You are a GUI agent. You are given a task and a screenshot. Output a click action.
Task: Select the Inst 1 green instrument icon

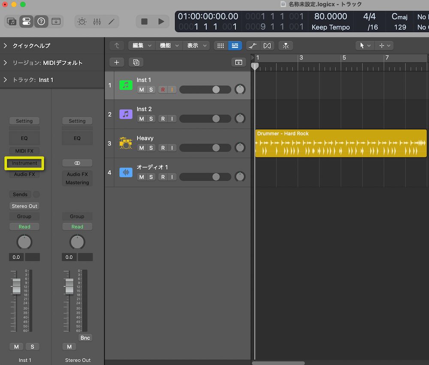click(x=126, y=85)
